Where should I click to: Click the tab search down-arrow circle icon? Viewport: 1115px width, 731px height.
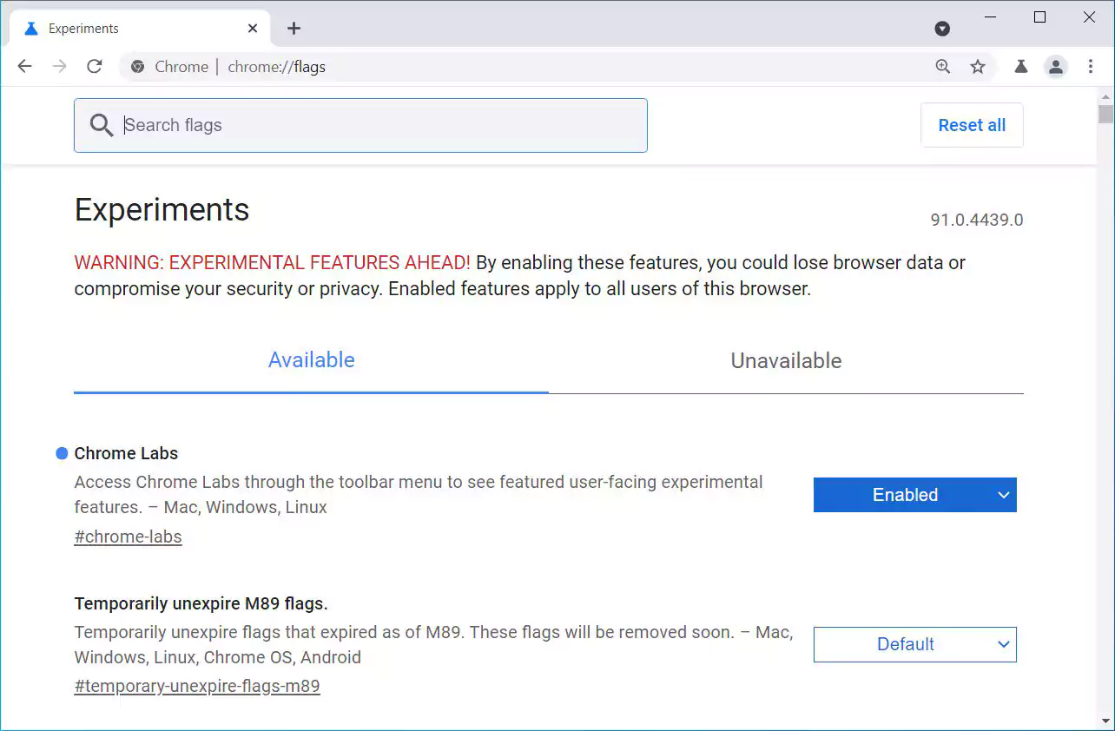942,29
